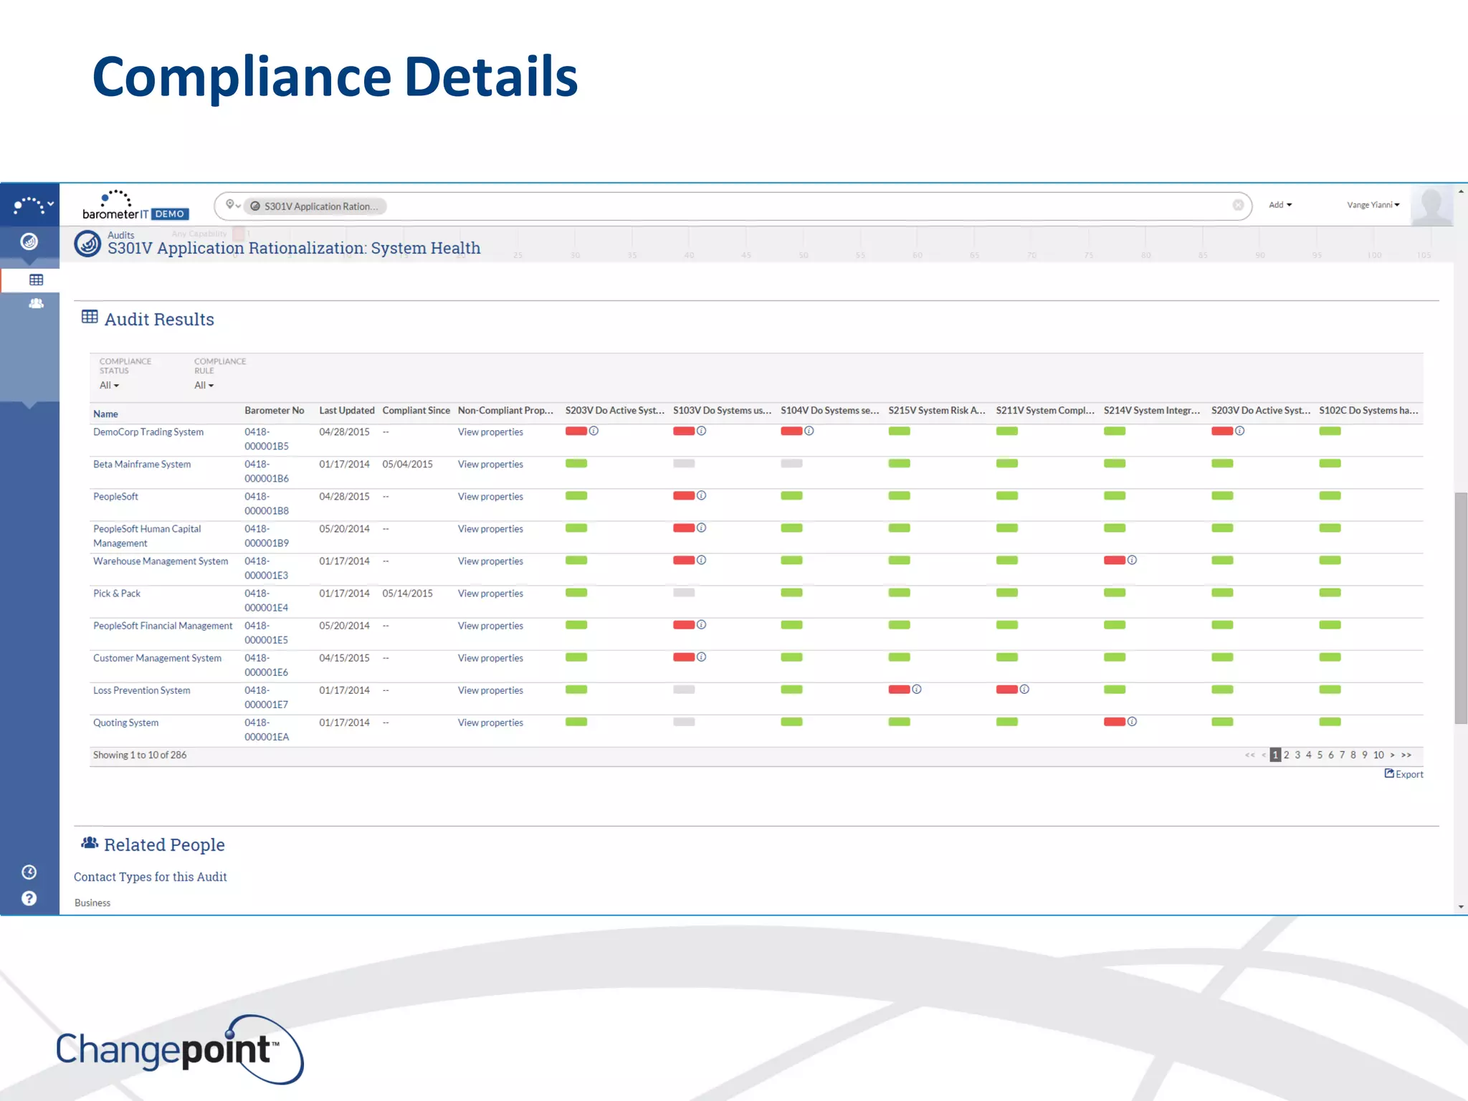This screenshot has height=1101, width=1468.
Task: Click info icon for Loss Prevention S215V
Action: (916, 689)
